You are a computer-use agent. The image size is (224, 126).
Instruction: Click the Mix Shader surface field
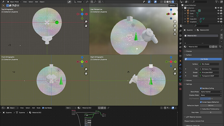point(209,64)
